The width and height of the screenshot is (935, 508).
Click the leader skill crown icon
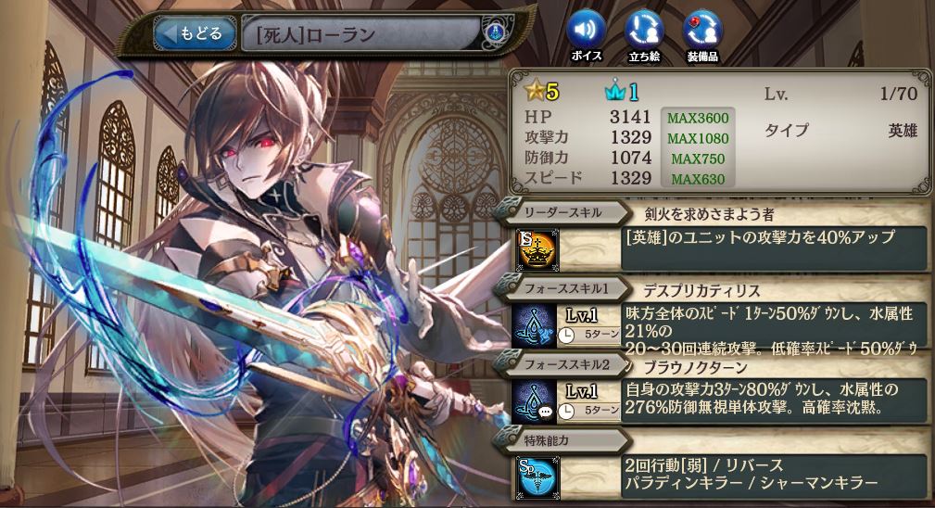(x=537, y=251)
